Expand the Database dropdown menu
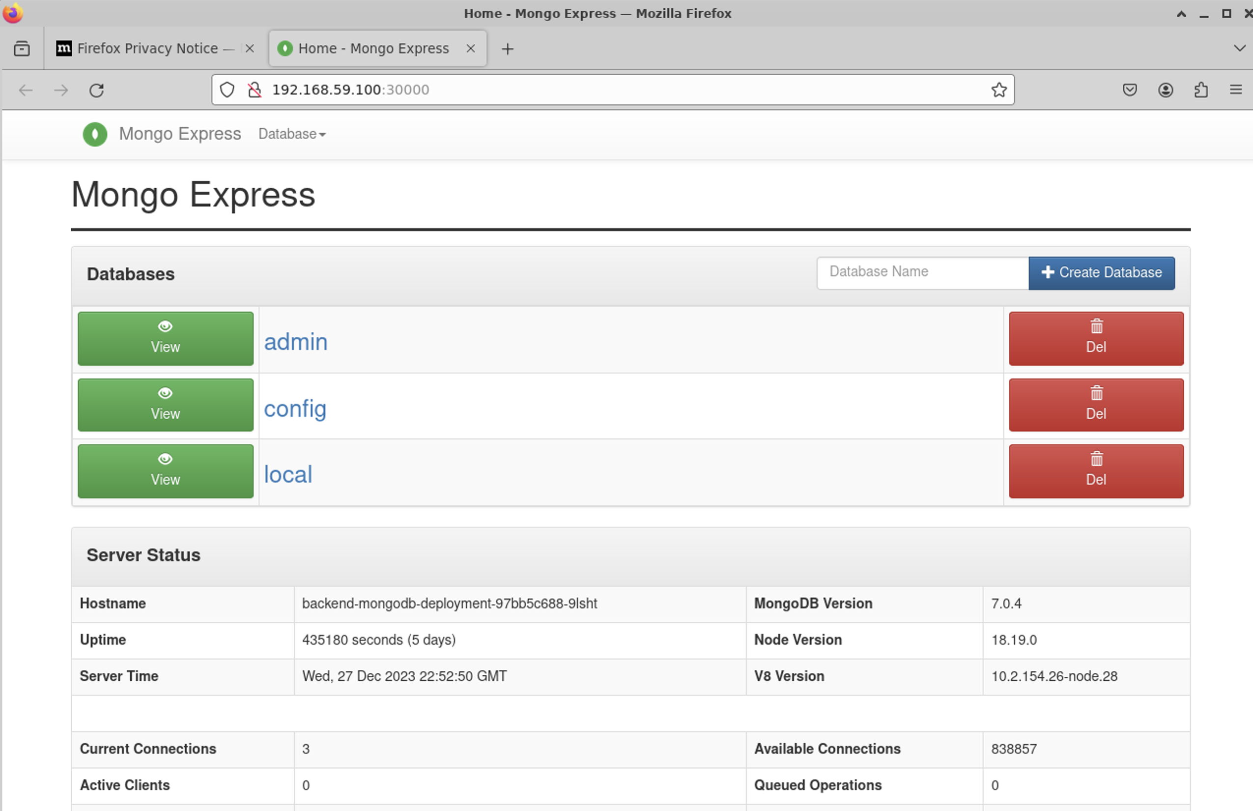Viewport: 1253px width, 811px height. click(x=292, y=134)
